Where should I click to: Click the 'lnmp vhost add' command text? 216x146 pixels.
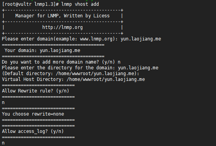pos(80,4)
